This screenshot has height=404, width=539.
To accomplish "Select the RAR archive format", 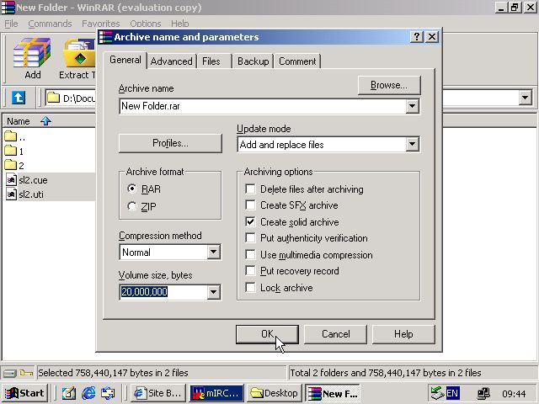I will click(132, 189).
